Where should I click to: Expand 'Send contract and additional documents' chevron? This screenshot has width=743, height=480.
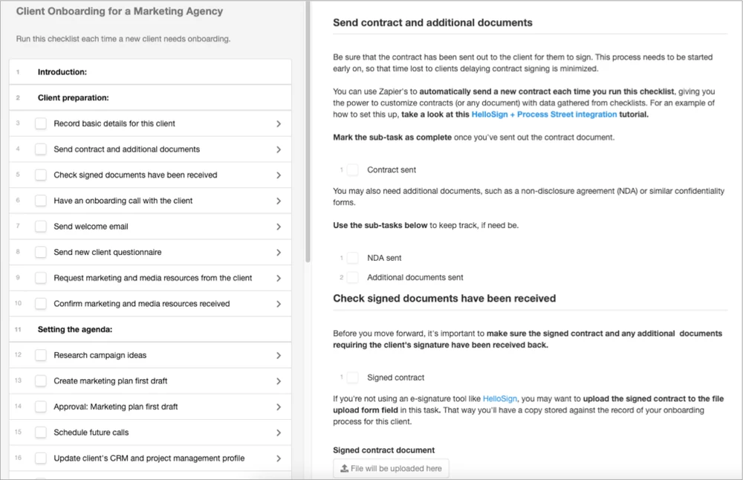click(279, 149)
